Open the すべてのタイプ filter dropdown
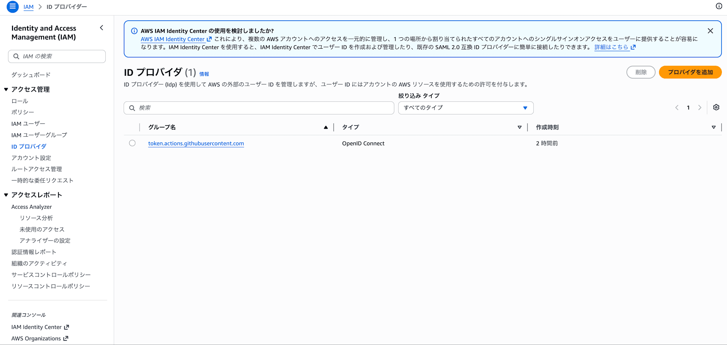This screenshot has width=727, height=345. (x=466, y=108)
